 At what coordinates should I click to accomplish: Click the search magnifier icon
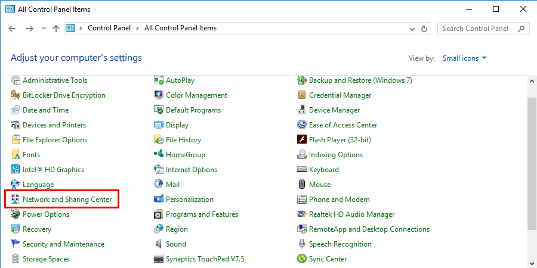coord(521,29)
